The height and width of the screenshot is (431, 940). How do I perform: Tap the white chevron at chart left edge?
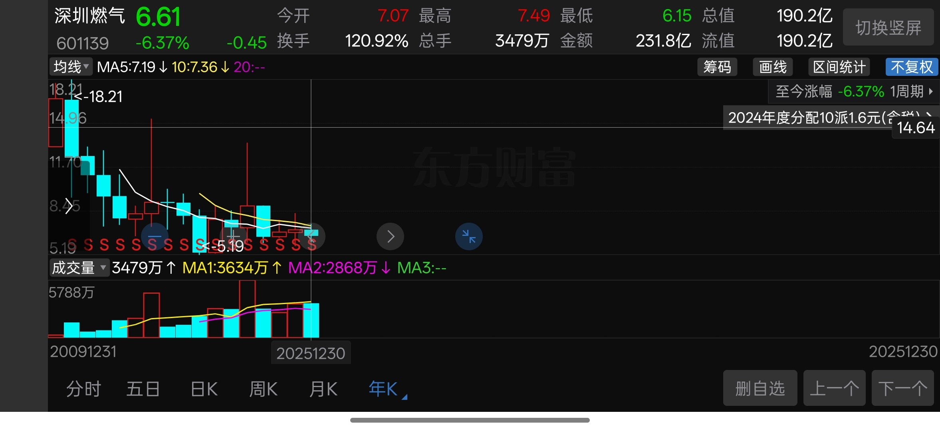pos(69,206)
